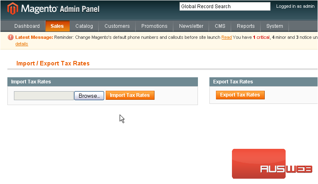Screen dimensions: 318x184
Task: Open the Newsletter menu
Action: point(191,26)
